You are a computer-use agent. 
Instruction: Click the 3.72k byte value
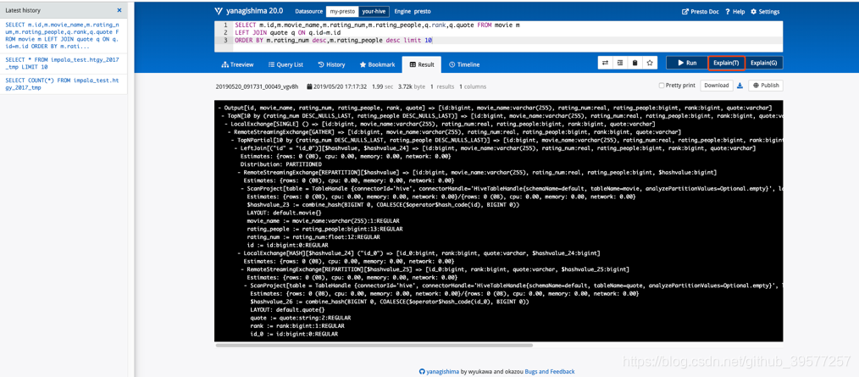tap(412, 86)
